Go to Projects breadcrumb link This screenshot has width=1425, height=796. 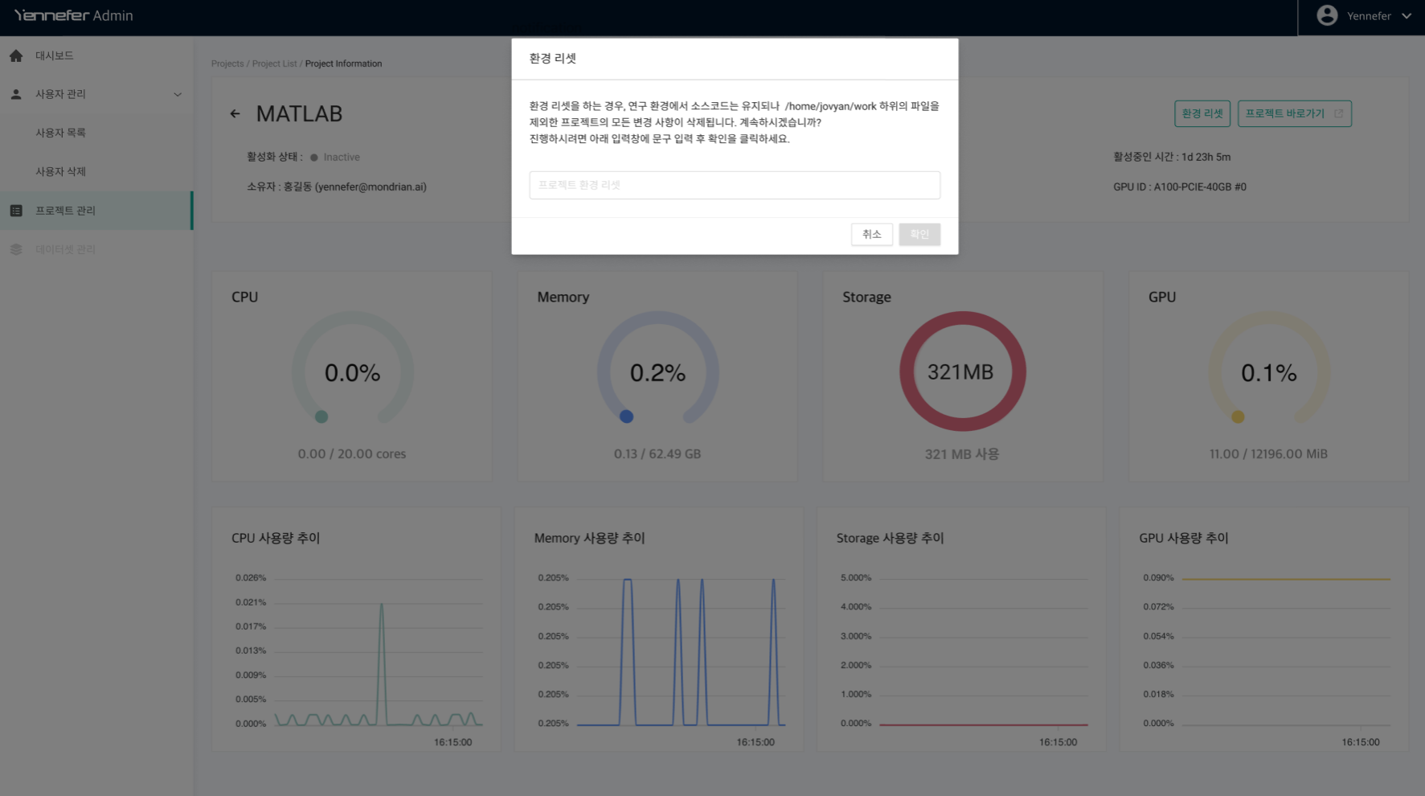pyautogui.click(x=227, y=64)
